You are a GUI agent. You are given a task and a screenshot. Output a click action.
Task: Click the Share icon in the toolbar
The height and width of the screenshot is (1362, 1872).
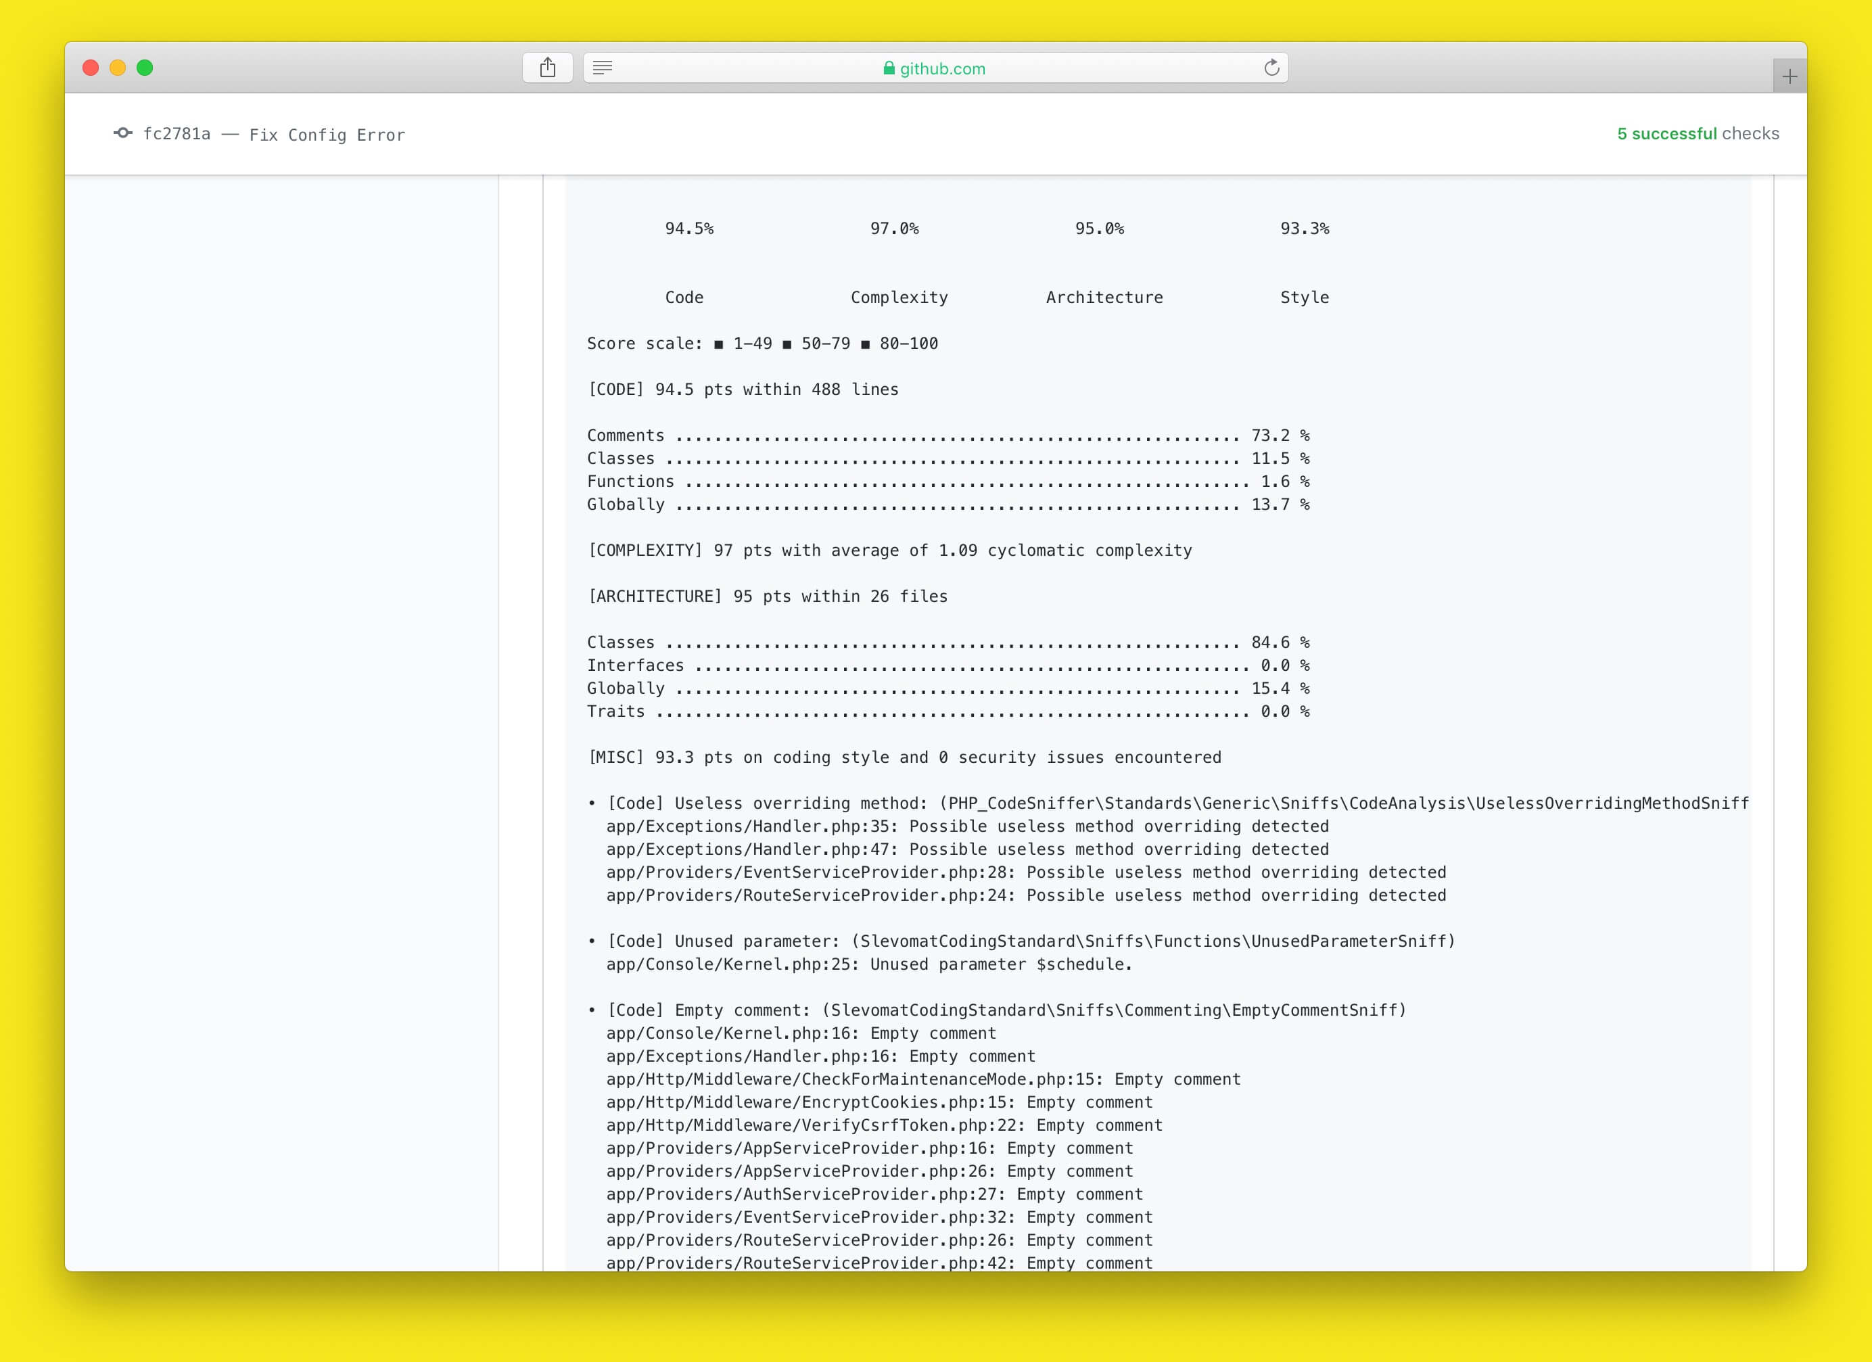pyautogui.click(x=547, y=67)
